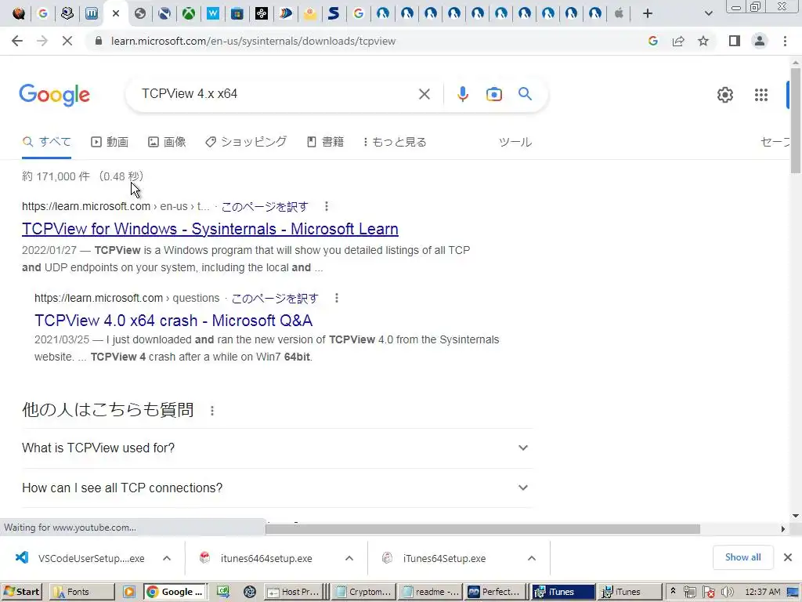Viewport: 802px width, 602px height.
Task: Click the Google logo
Action: [x=54, y=95]
